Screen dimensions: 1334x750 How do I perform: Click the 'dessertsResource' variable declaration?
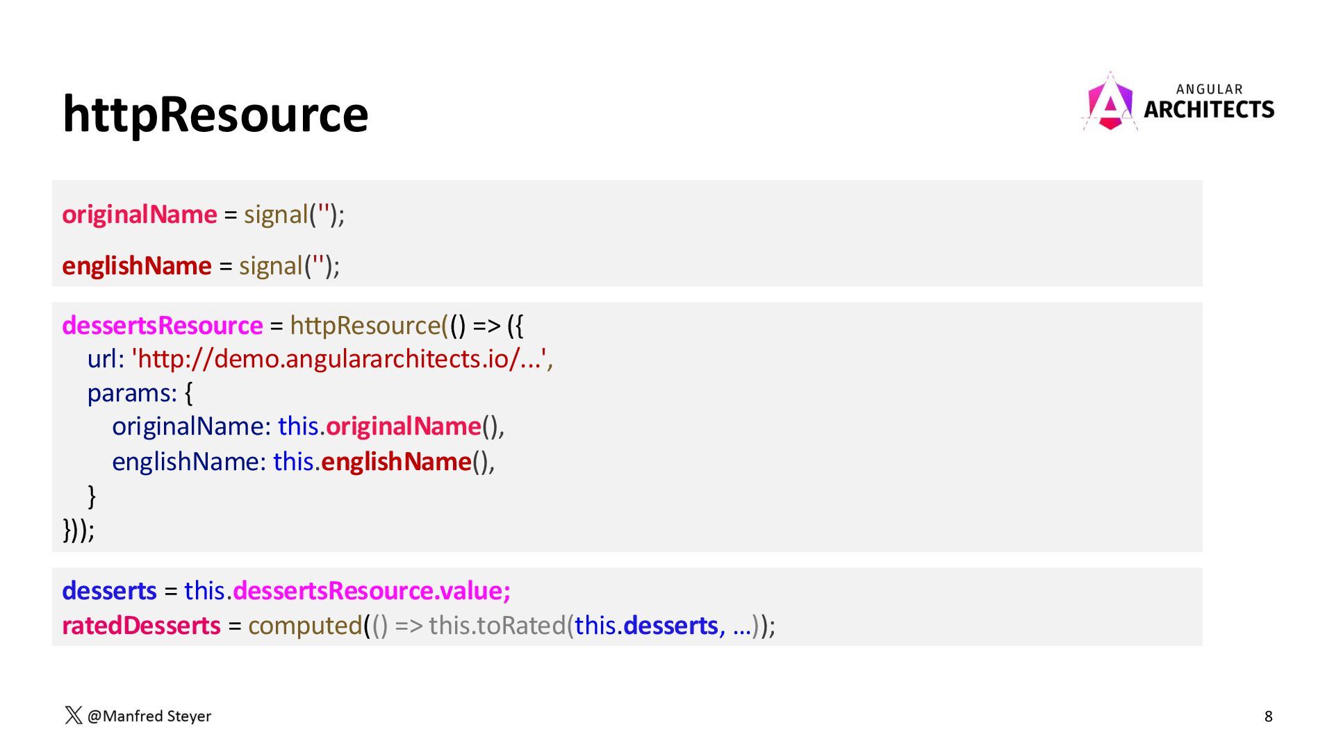coord(163,325)
